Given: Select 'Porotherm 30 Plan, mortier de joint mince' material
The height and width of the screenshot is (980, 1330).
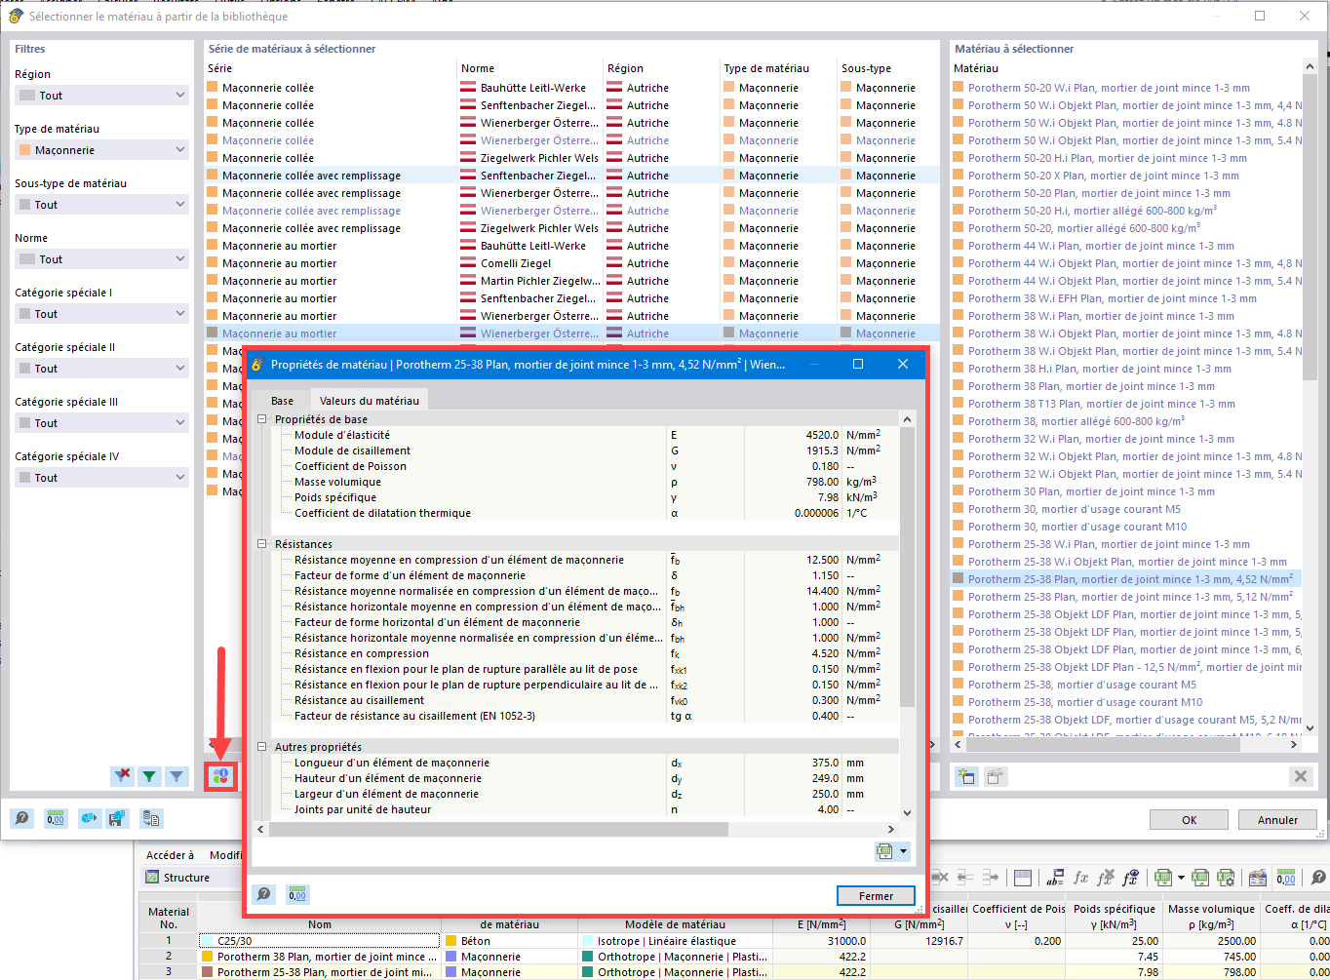Looking at the screenshot, I should click(x=1091, y=491).
